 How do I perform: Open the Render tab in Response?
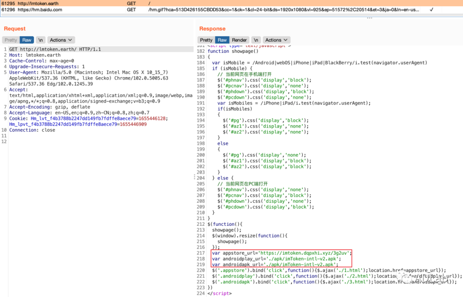coord(239,40)
